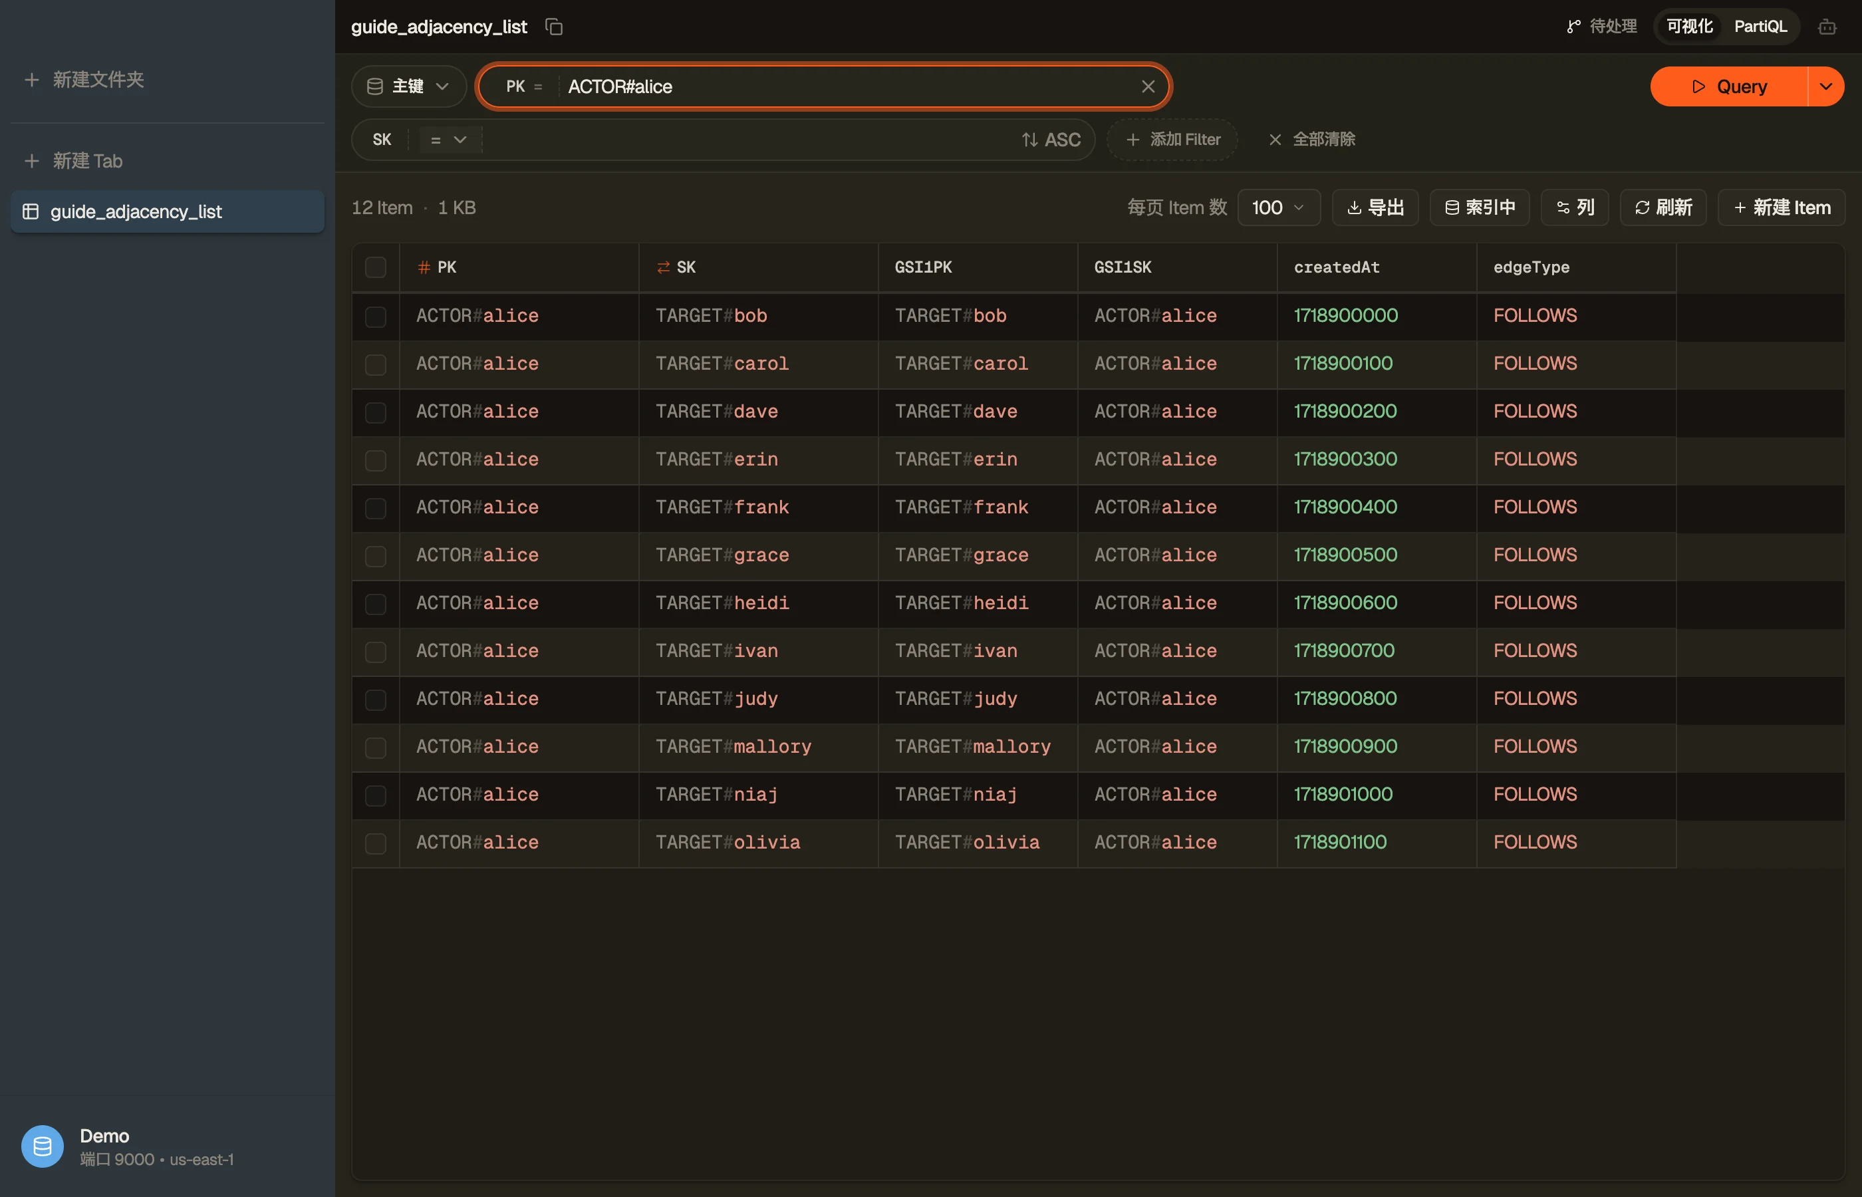
Task: Select guide_adjacency_list tab in sidebar
Action: (168, 211)
